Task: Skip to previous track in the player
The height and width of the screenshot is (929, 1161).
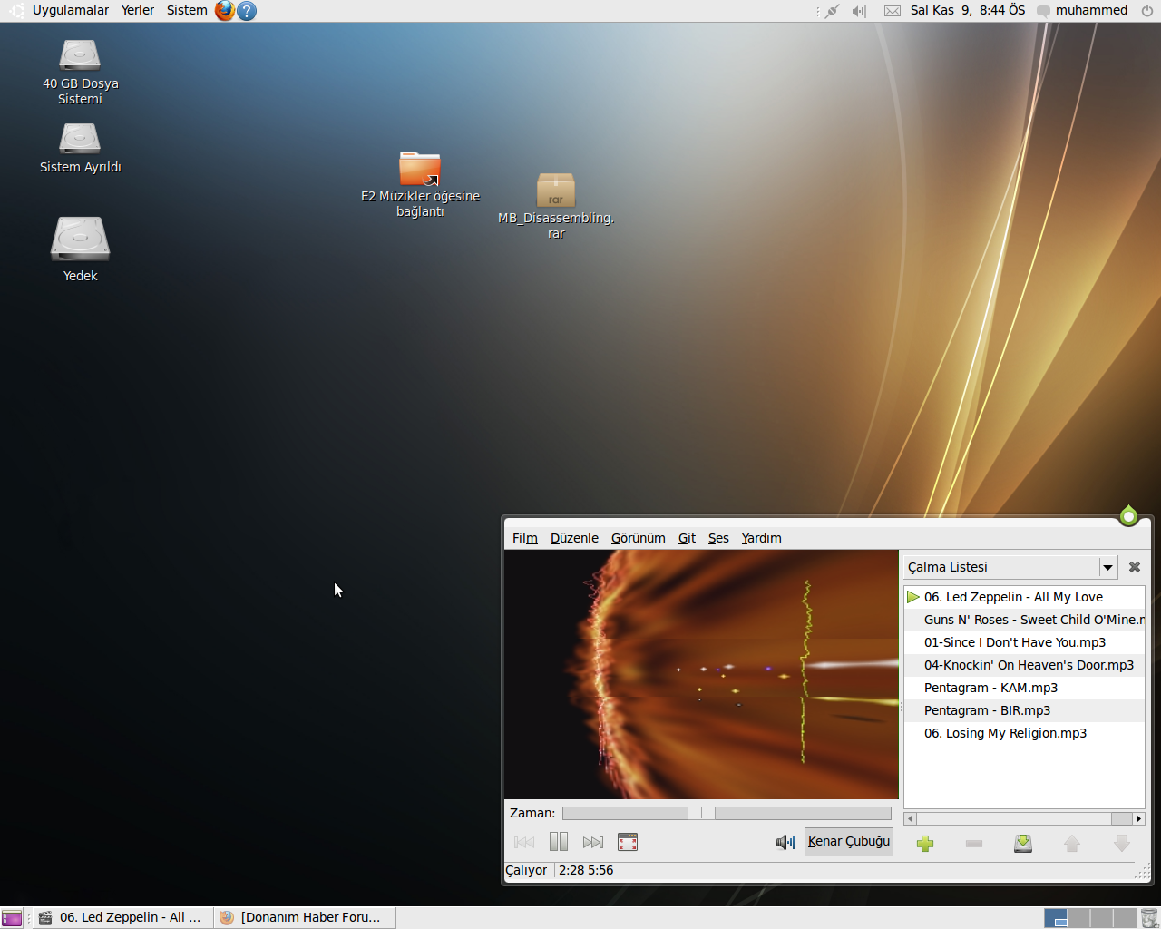Action: click(524, 842)
